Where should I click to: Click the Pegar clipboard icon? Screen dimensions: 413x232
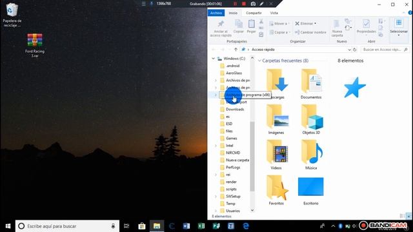[251, 24]
